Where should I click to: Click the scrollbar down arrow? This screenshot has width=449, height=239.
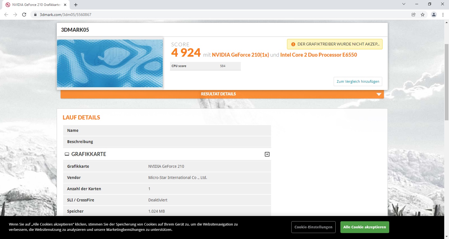446,236
